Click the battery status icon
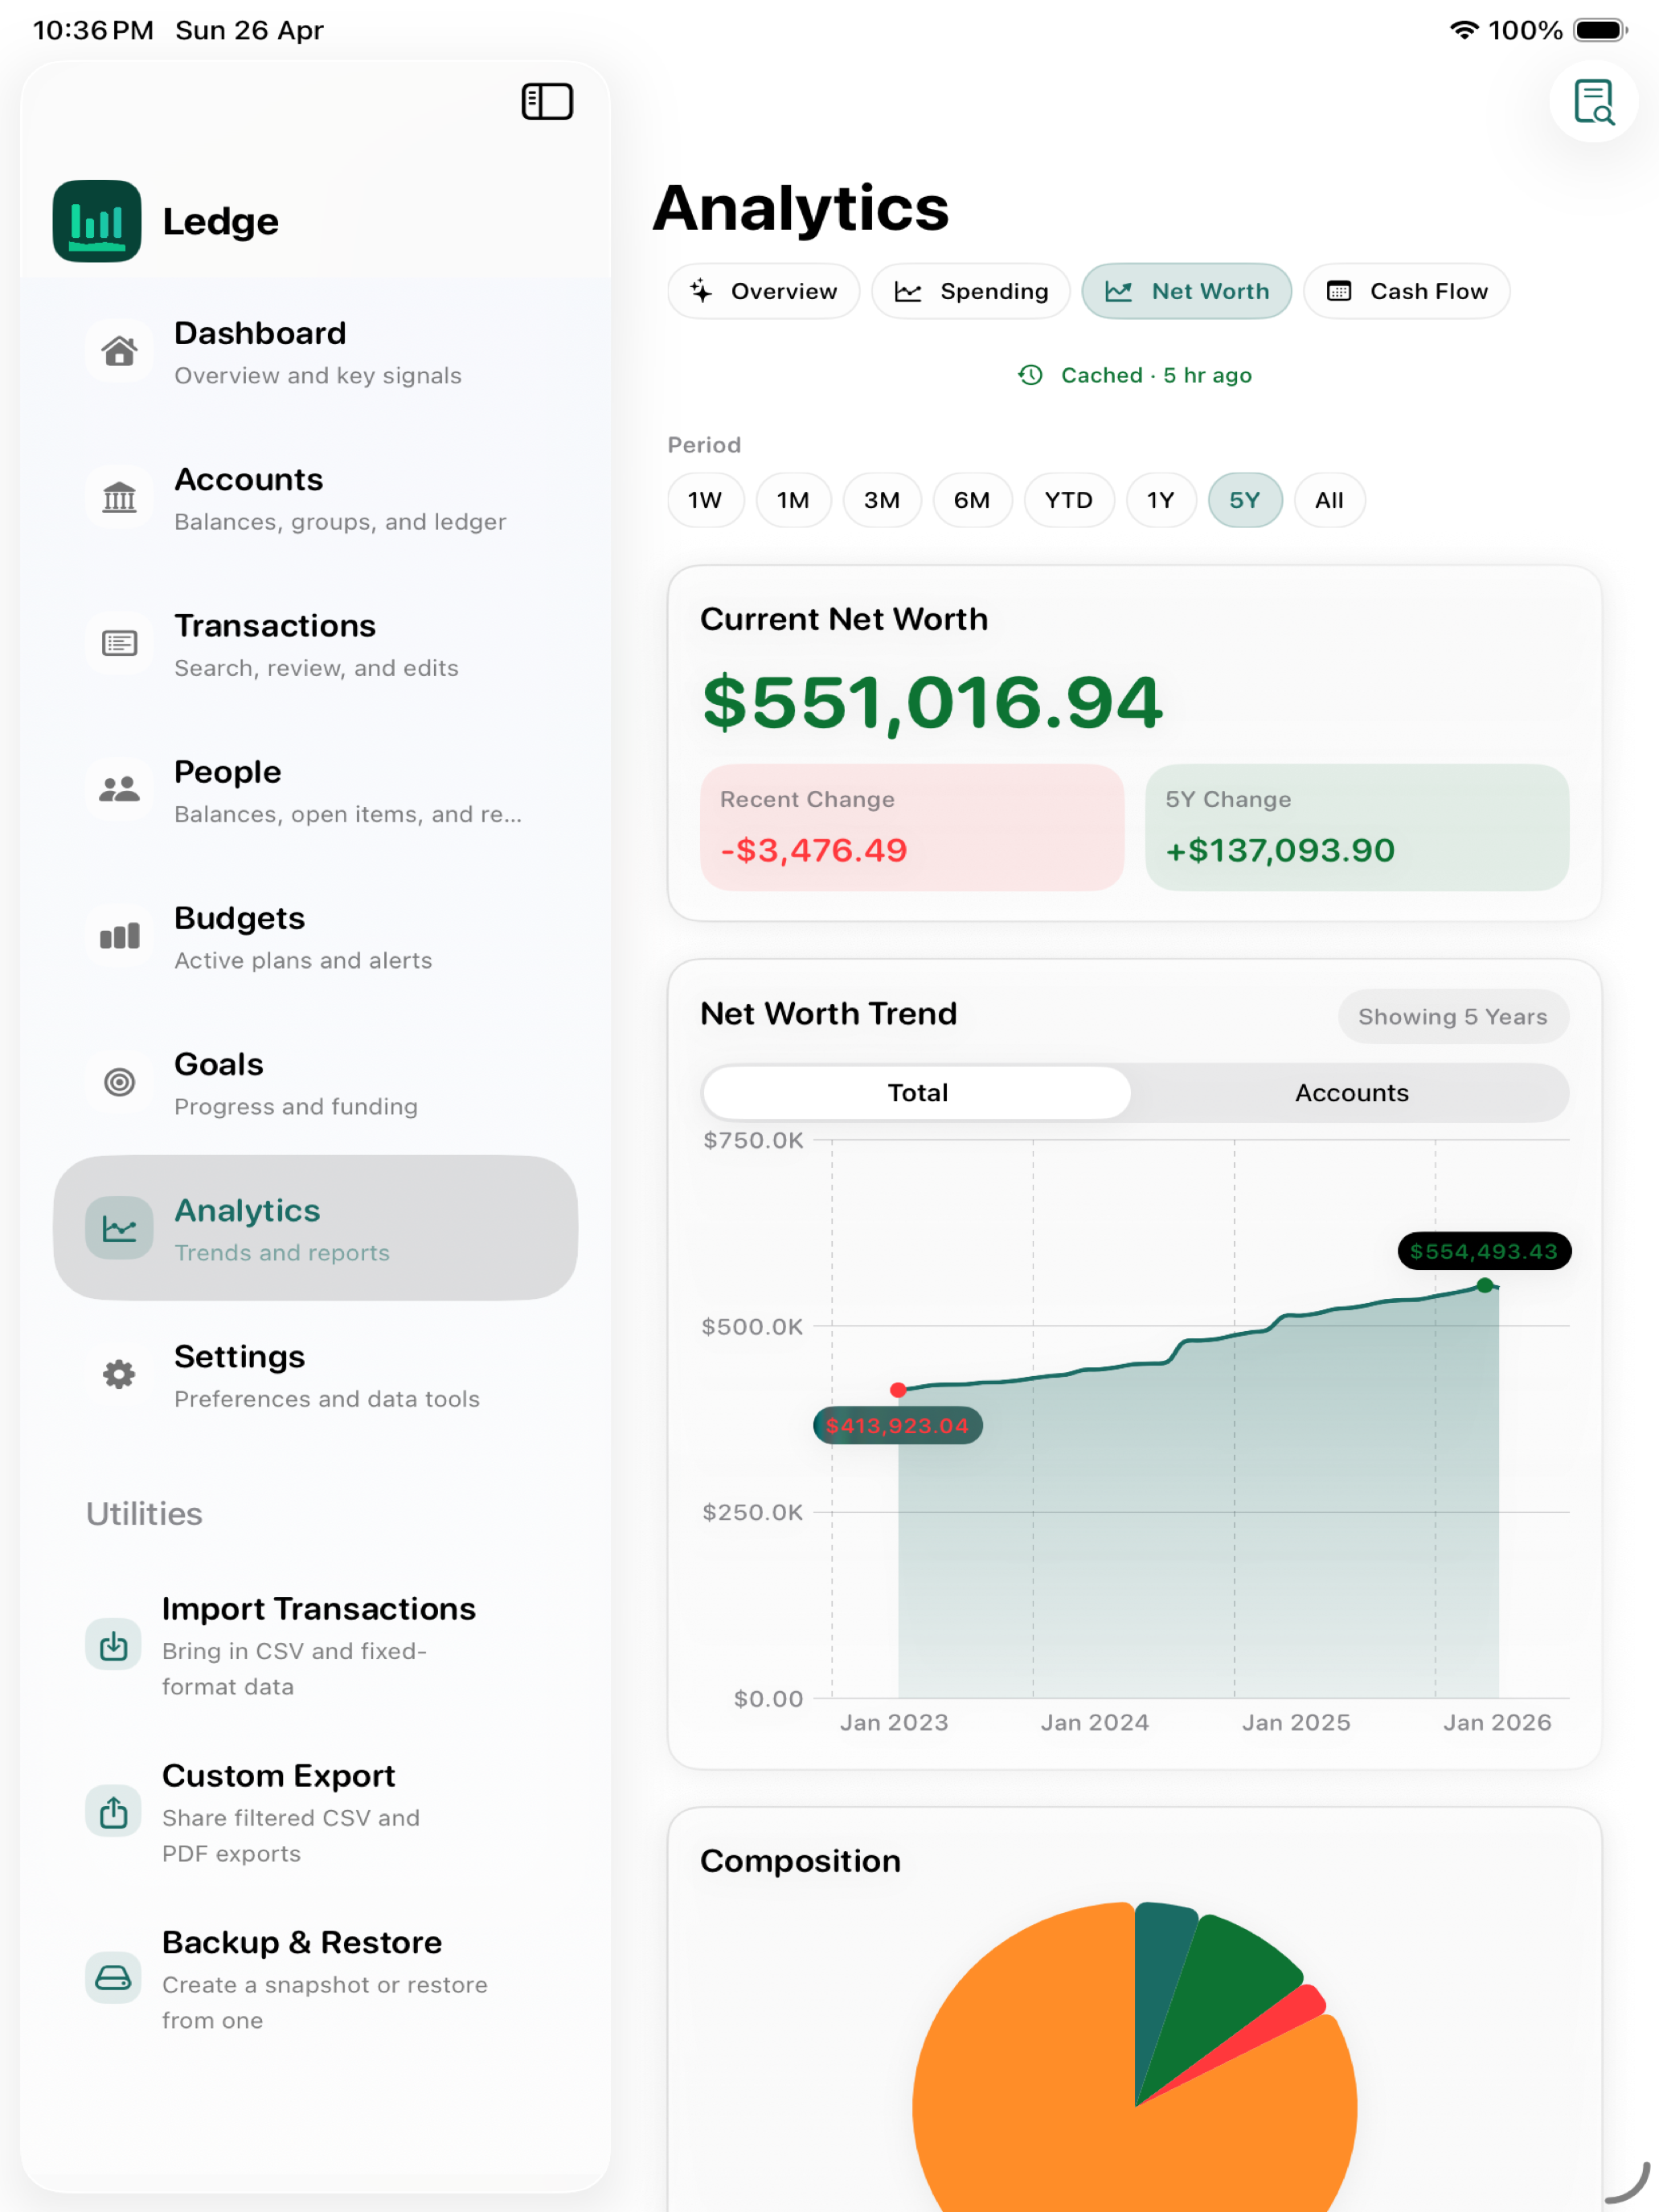The width and height of the screenshot is (1659, 2212). coord(1600,30)
